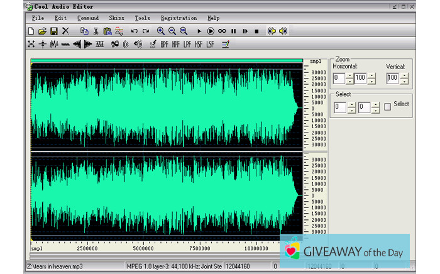
Task: Increase Vertical zoom with up arrow
Action: (x=404, y=75)
